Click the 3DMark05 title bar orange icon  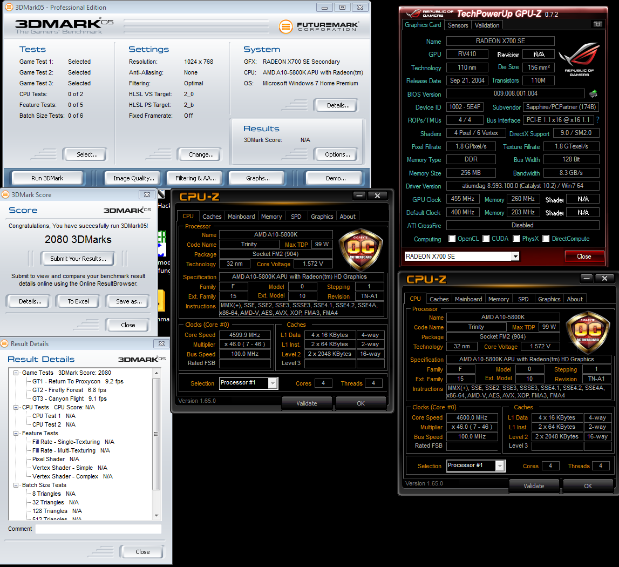9,7
